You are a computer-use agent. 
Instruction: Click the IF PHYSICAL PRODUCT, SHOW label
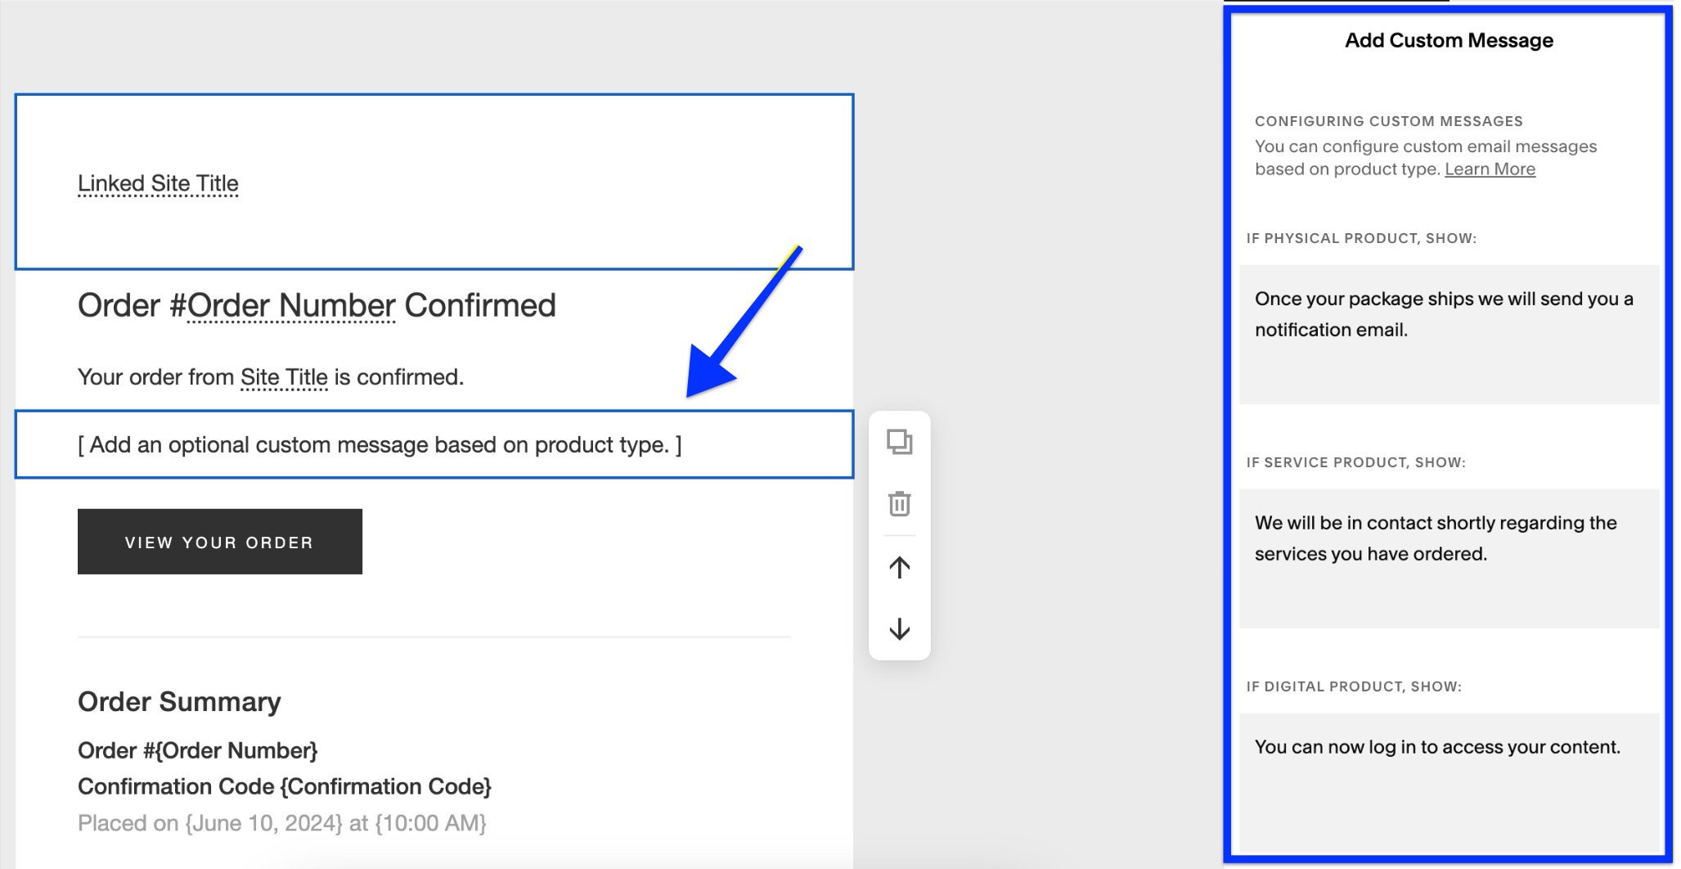[x=1360, y=239]
